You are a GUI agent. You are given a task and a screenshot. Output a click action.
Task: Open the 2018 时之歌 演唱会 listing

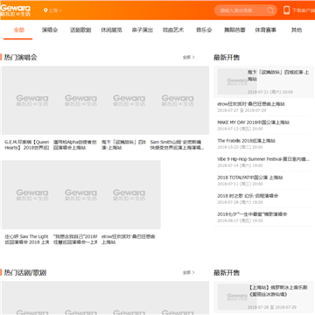tap(248, 196)
